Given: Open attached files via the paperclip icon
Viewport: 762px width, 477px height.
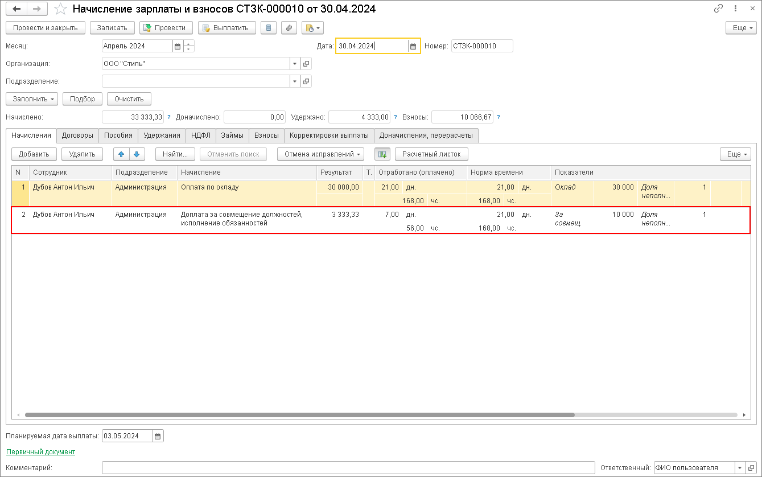Looking at the screenshot, I should (x=290, y=27).
